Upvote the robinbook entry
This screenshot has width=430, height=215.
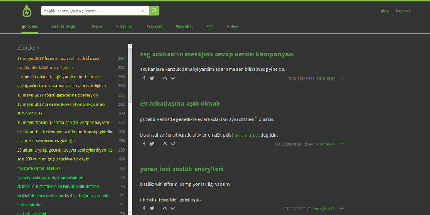coord(164,144)
